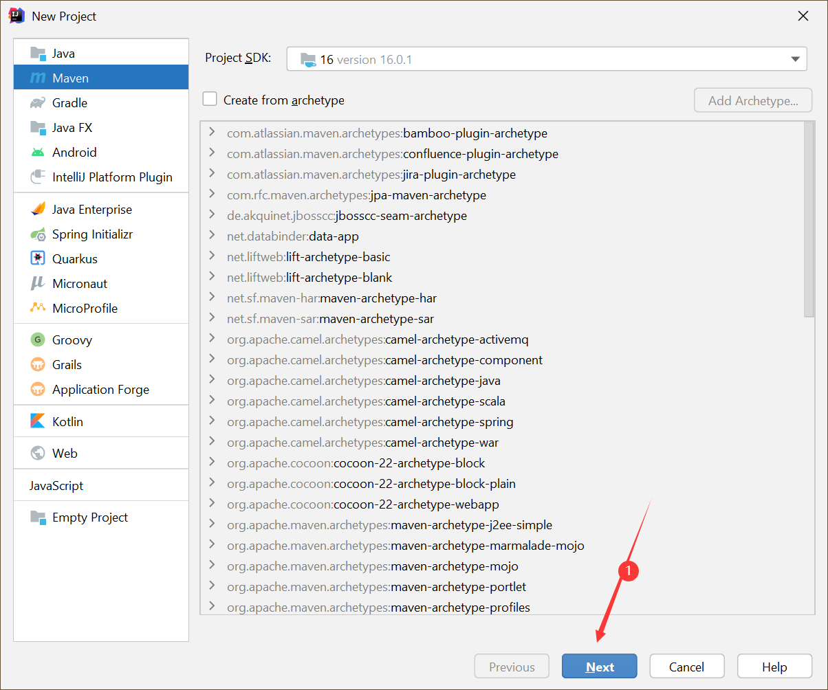828x690 pixels.
Task: Click the Java FX folder icon
Action: (38, 128)
